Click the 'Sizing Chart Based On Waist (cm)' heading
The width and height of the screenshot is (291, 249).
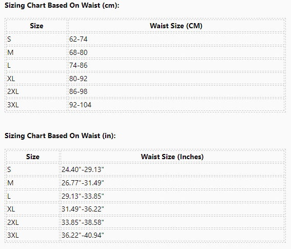coord(62,5)
